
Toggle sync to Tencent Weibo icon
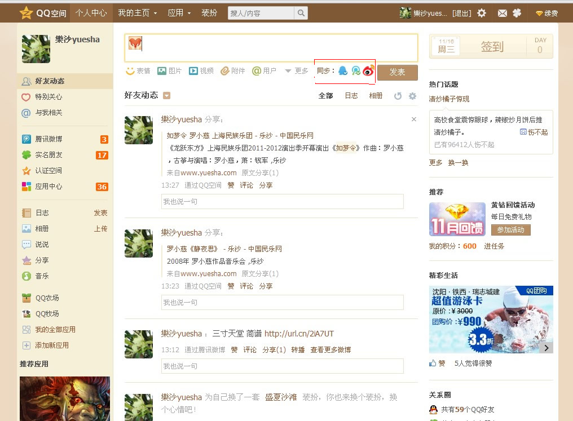click(355, 70)
